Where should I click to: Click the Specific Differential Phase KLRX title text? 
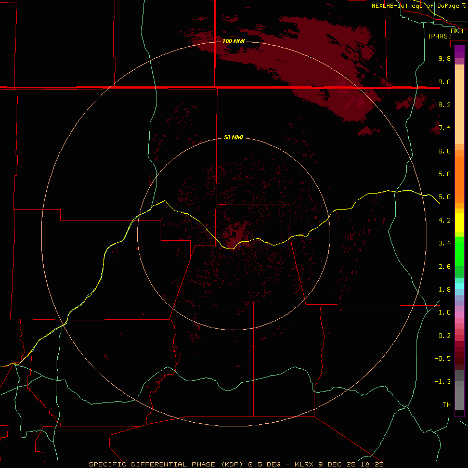point(236,464)
